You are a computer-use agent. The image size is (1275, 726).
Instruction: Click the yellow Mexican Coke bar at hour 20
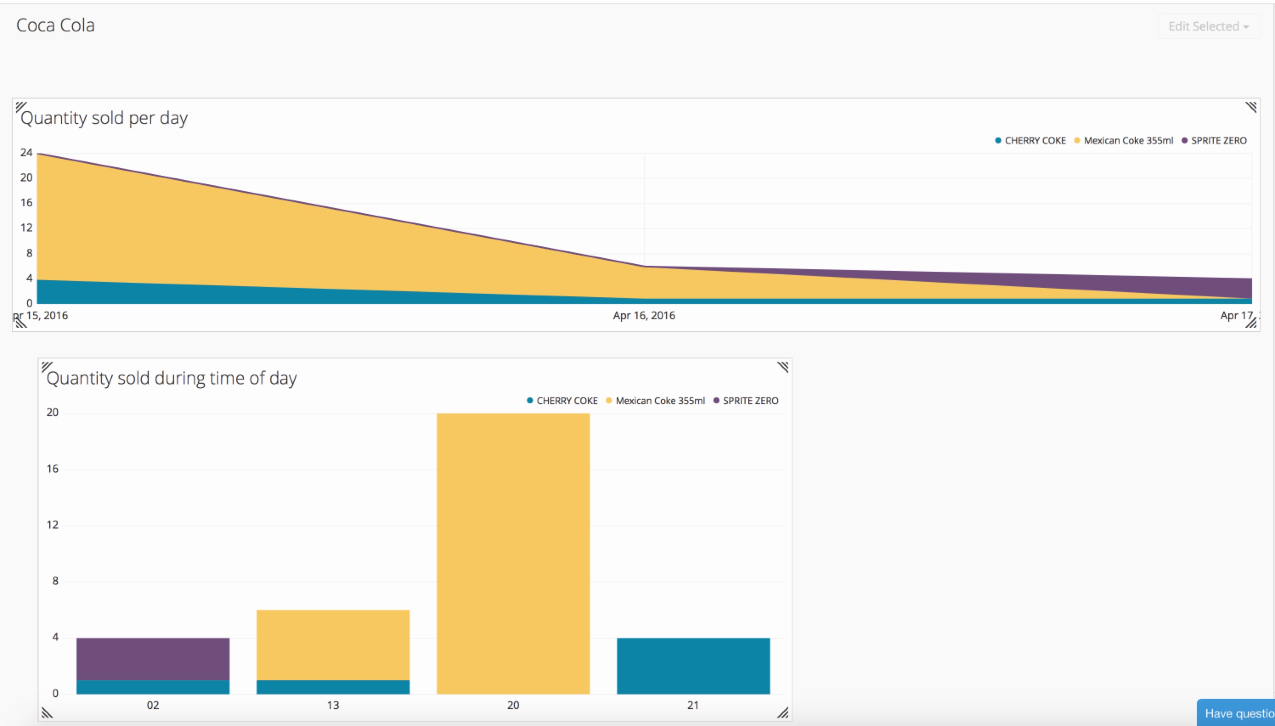click(x=513, y=554)
